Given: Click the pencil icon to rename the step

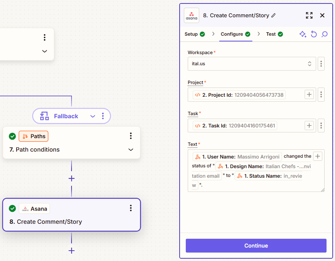Looking at the screenshot, I should 274,15.
